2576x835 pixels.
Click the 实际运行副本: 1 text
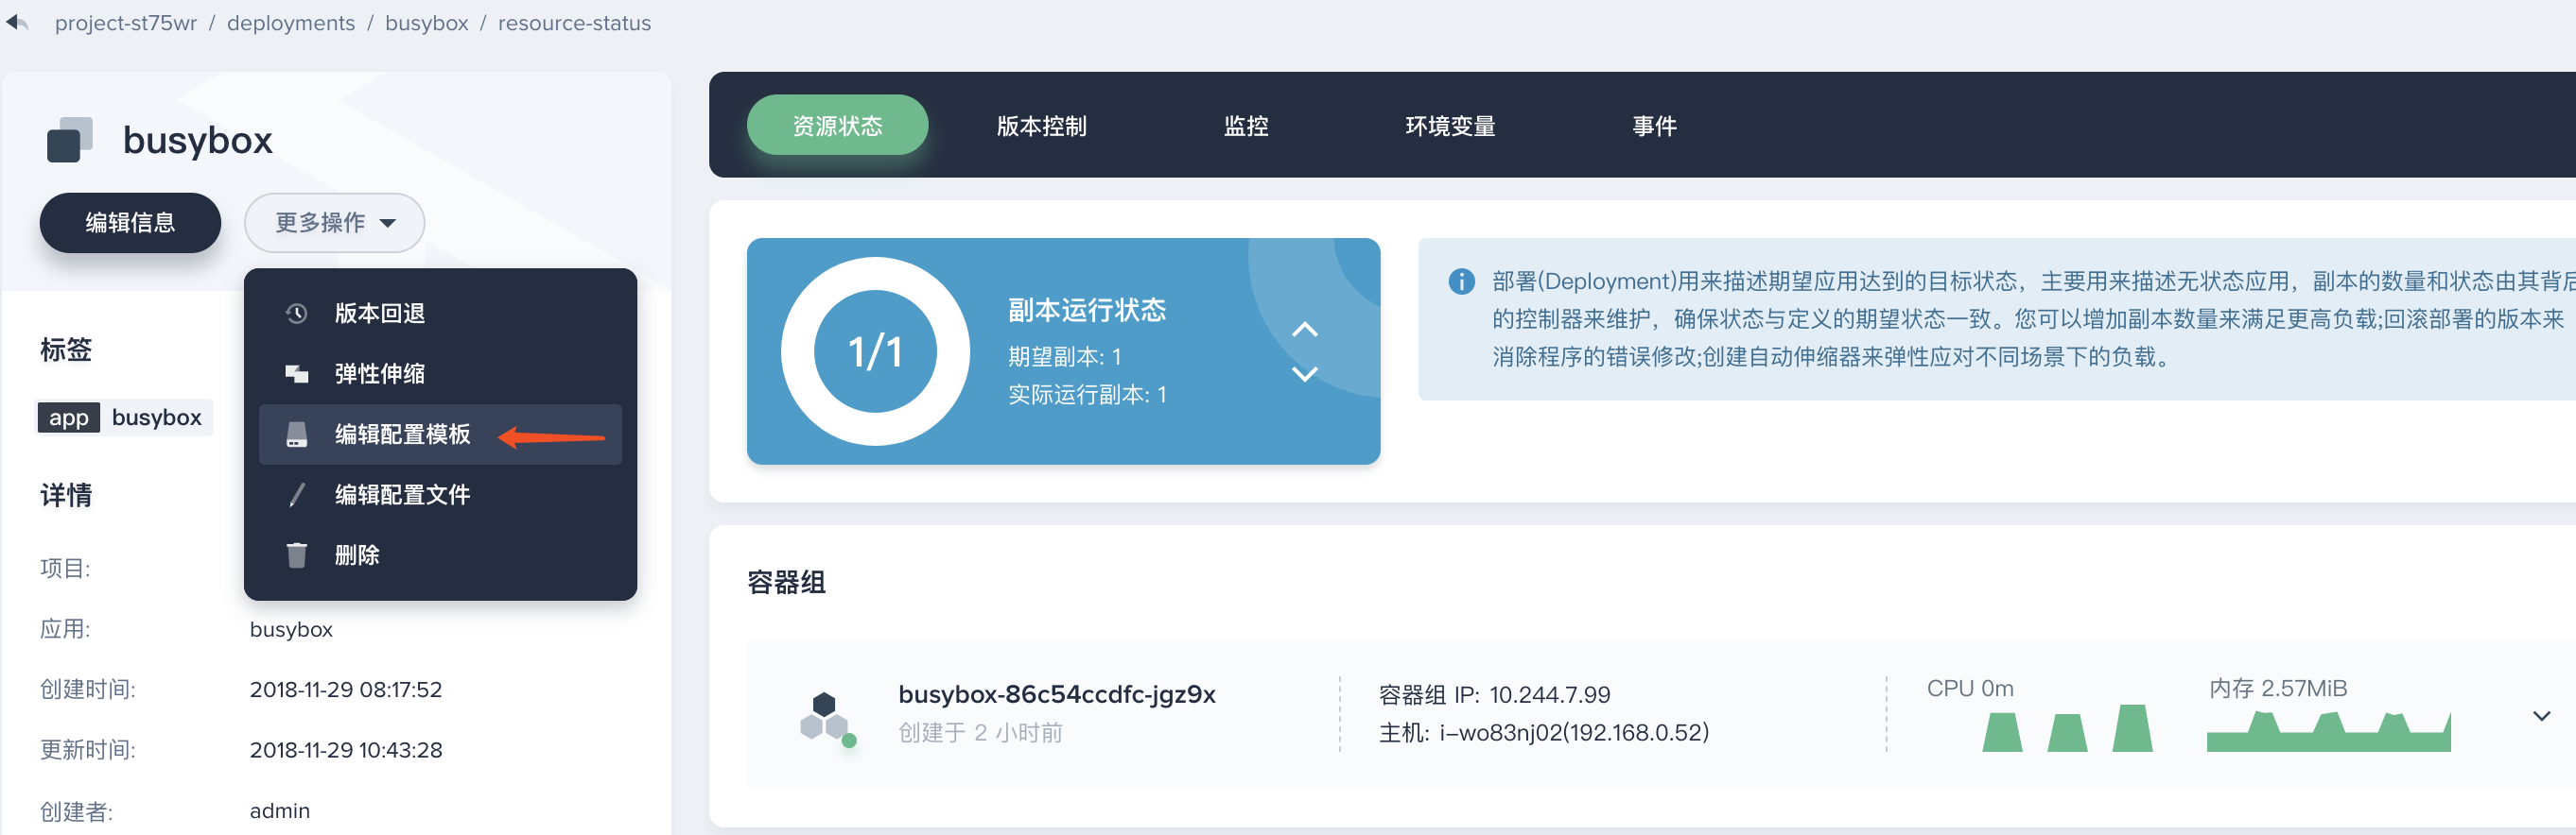(1087, 395)
